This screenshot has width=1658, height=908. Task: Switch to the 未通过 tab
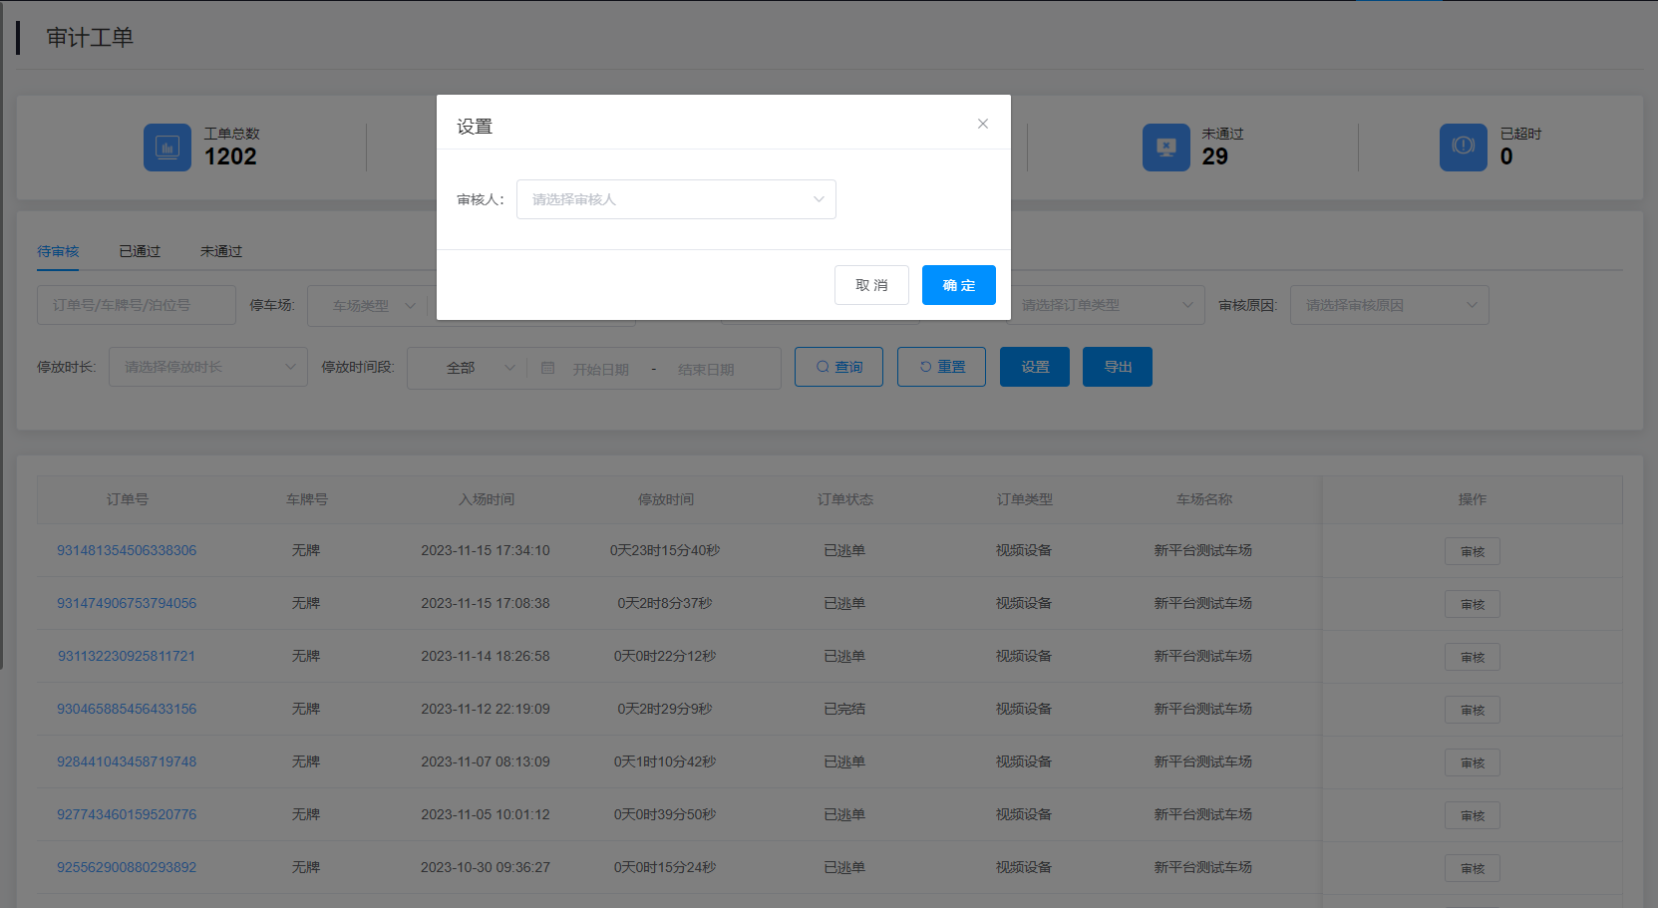tap(221, 251)
